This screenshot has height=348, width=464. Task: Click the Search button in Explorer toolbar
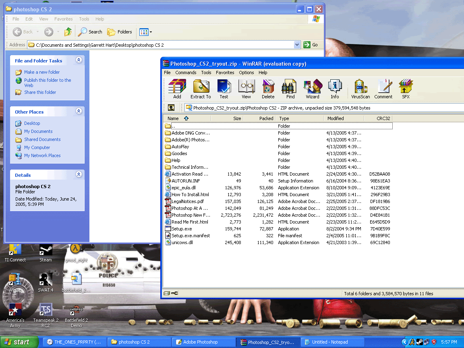pyautogui.click(x=90, y=32)
